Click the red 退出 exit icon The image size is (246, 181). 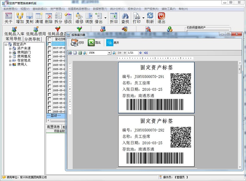(x=161, y=18)
